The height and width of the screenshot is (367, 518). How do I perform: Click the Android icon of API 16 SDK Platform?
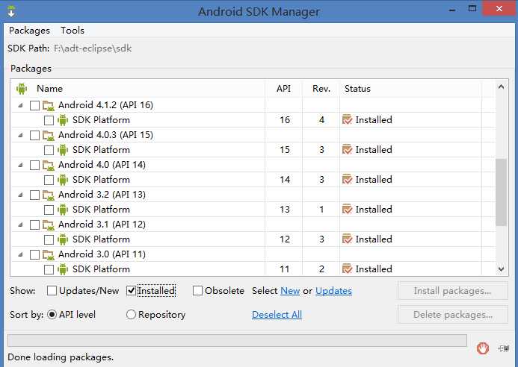[63, 120]
